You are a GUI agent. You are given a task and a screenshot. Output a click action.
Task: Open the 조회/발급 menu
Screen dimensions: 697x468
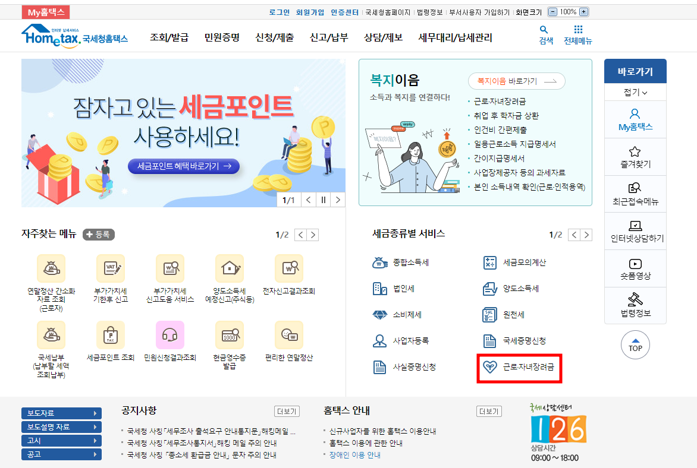(169, 38)
